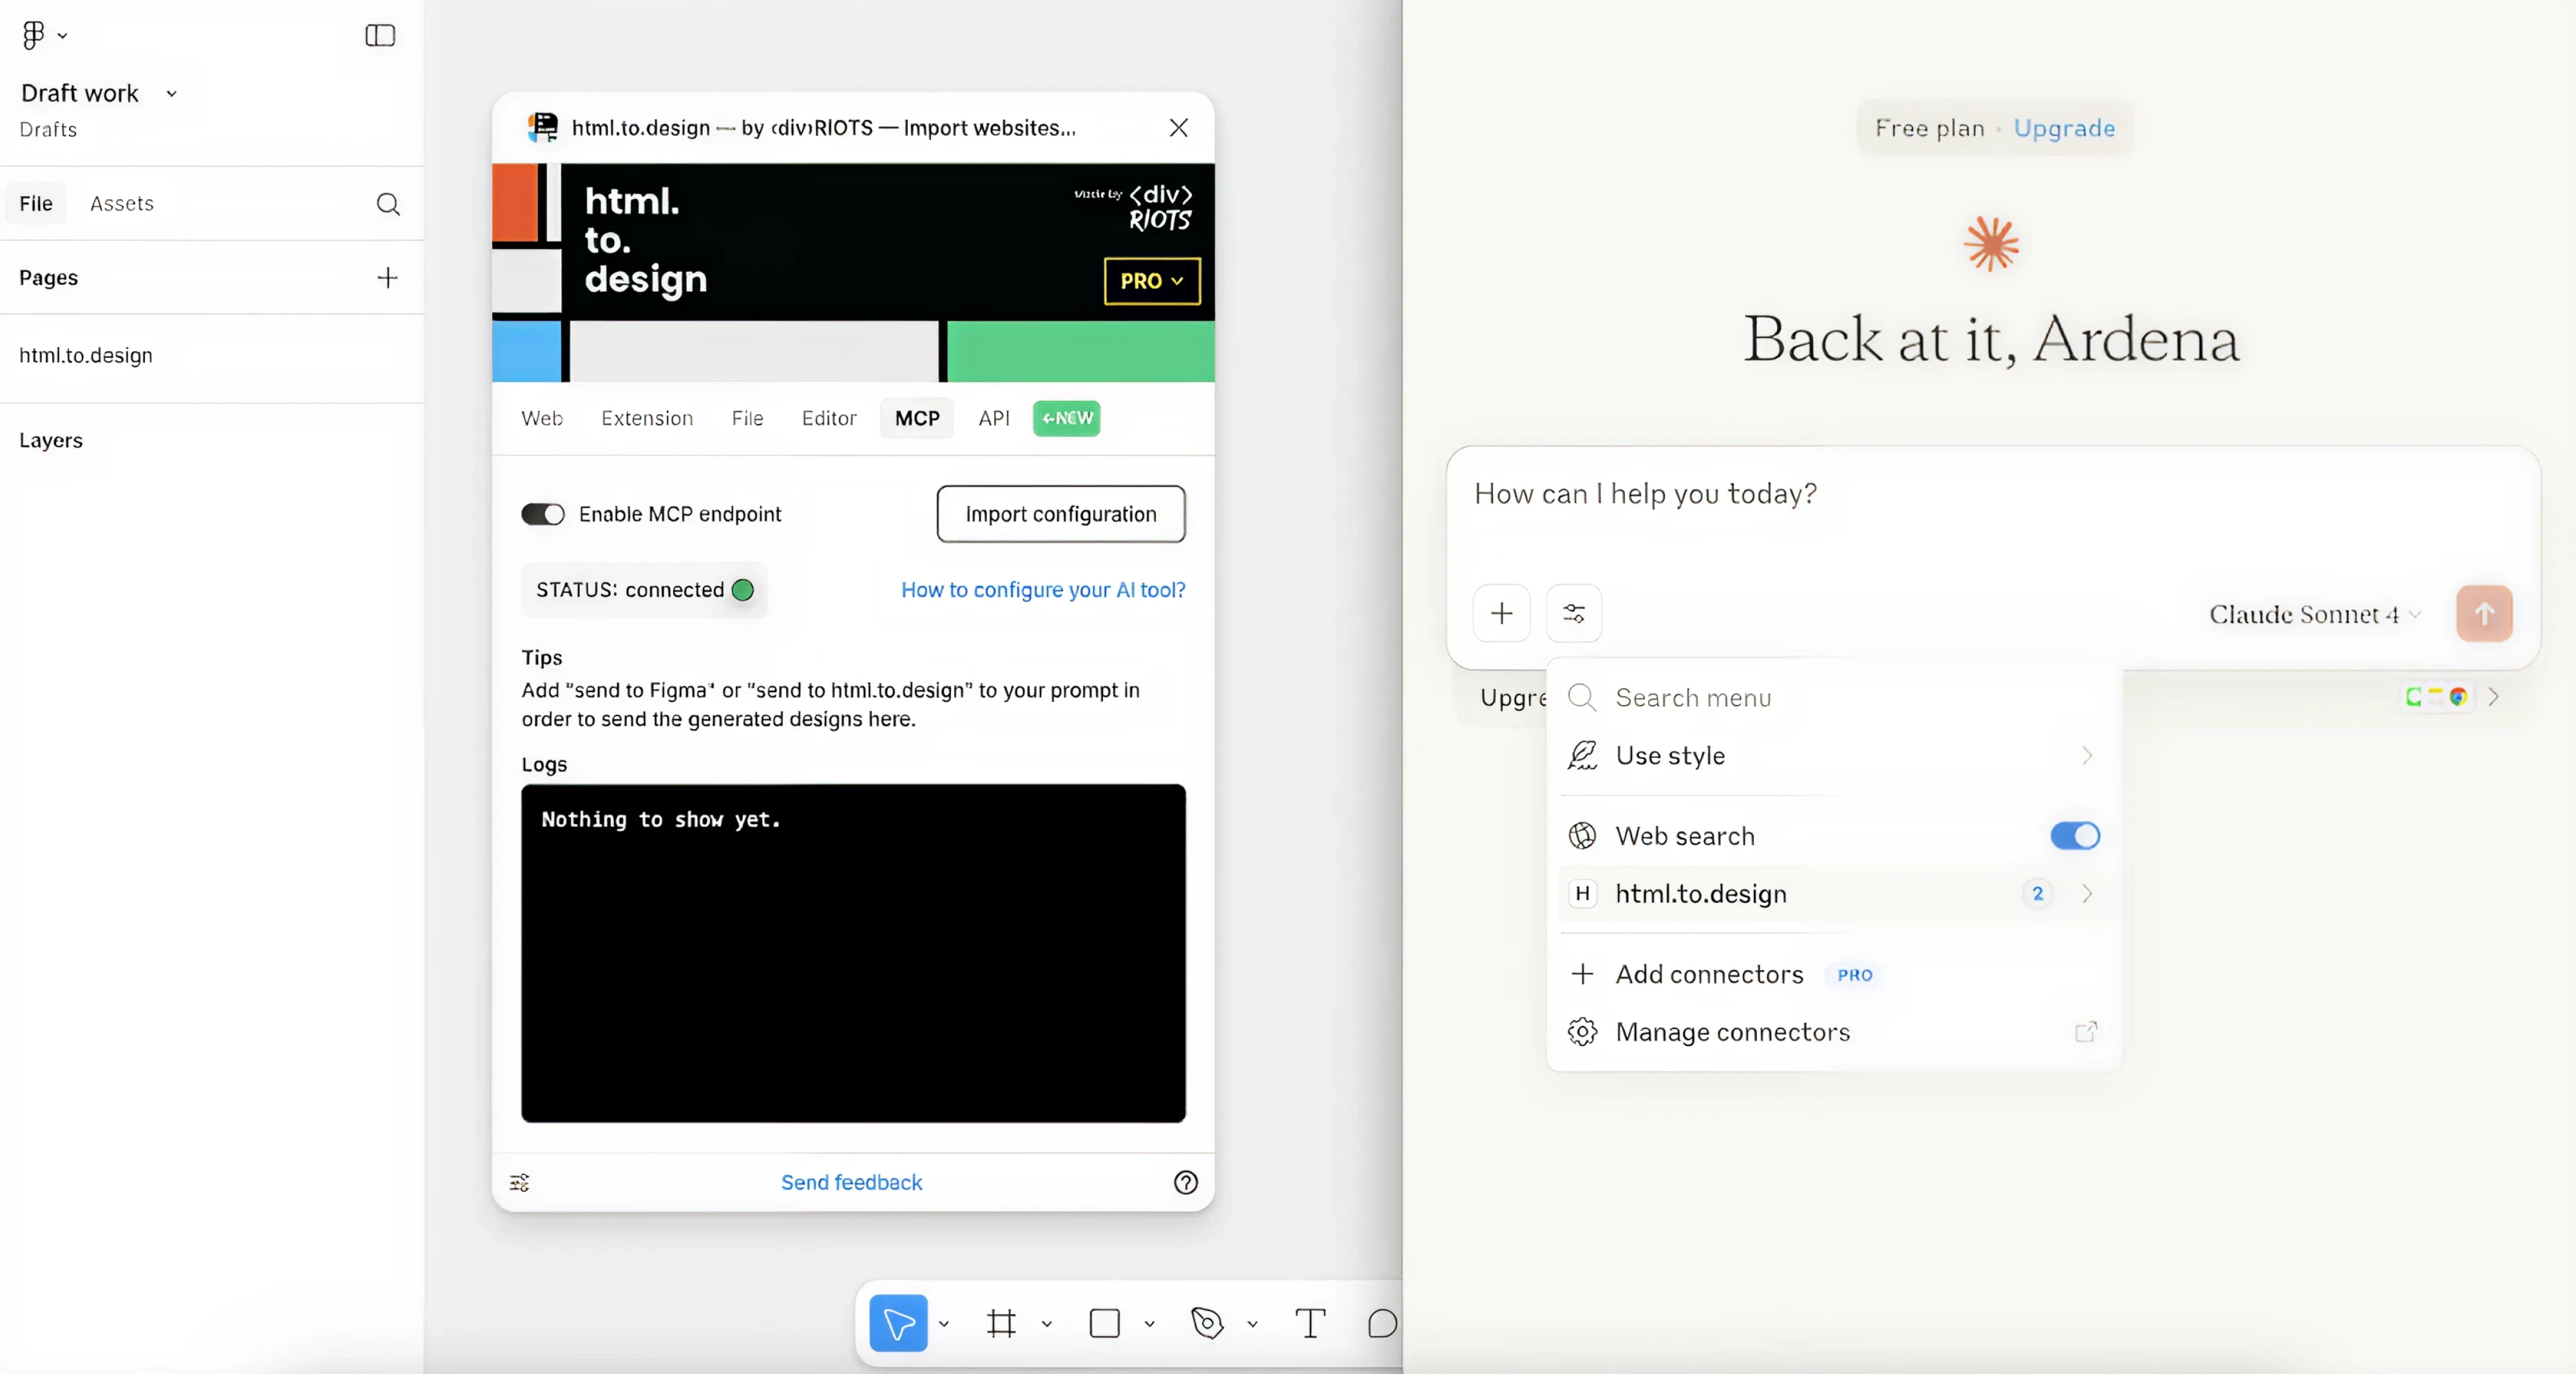Toggle Enable MCP endpoint switch
The height and width of the screenshot is (1374, 2576).
543,514
